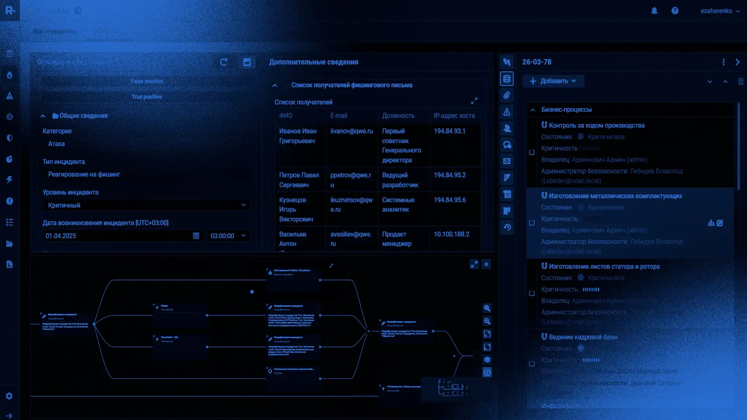Save the incident with the floppy disk icon
This screenshot has width=747, height=420.
[247, 62]
